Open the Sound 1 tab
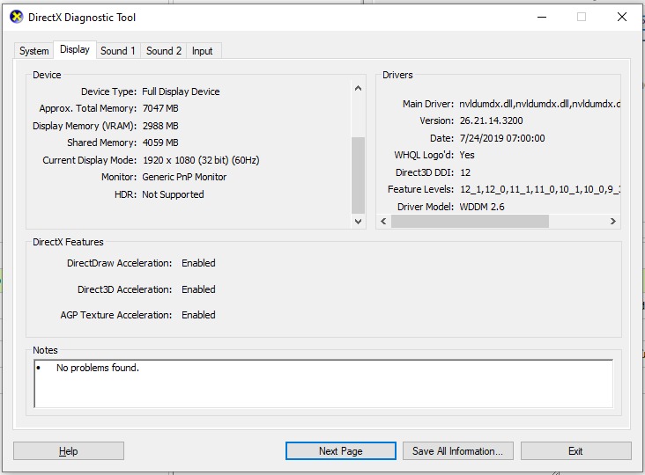The height and width of the screenshot is (475, 645). [118, 51]
